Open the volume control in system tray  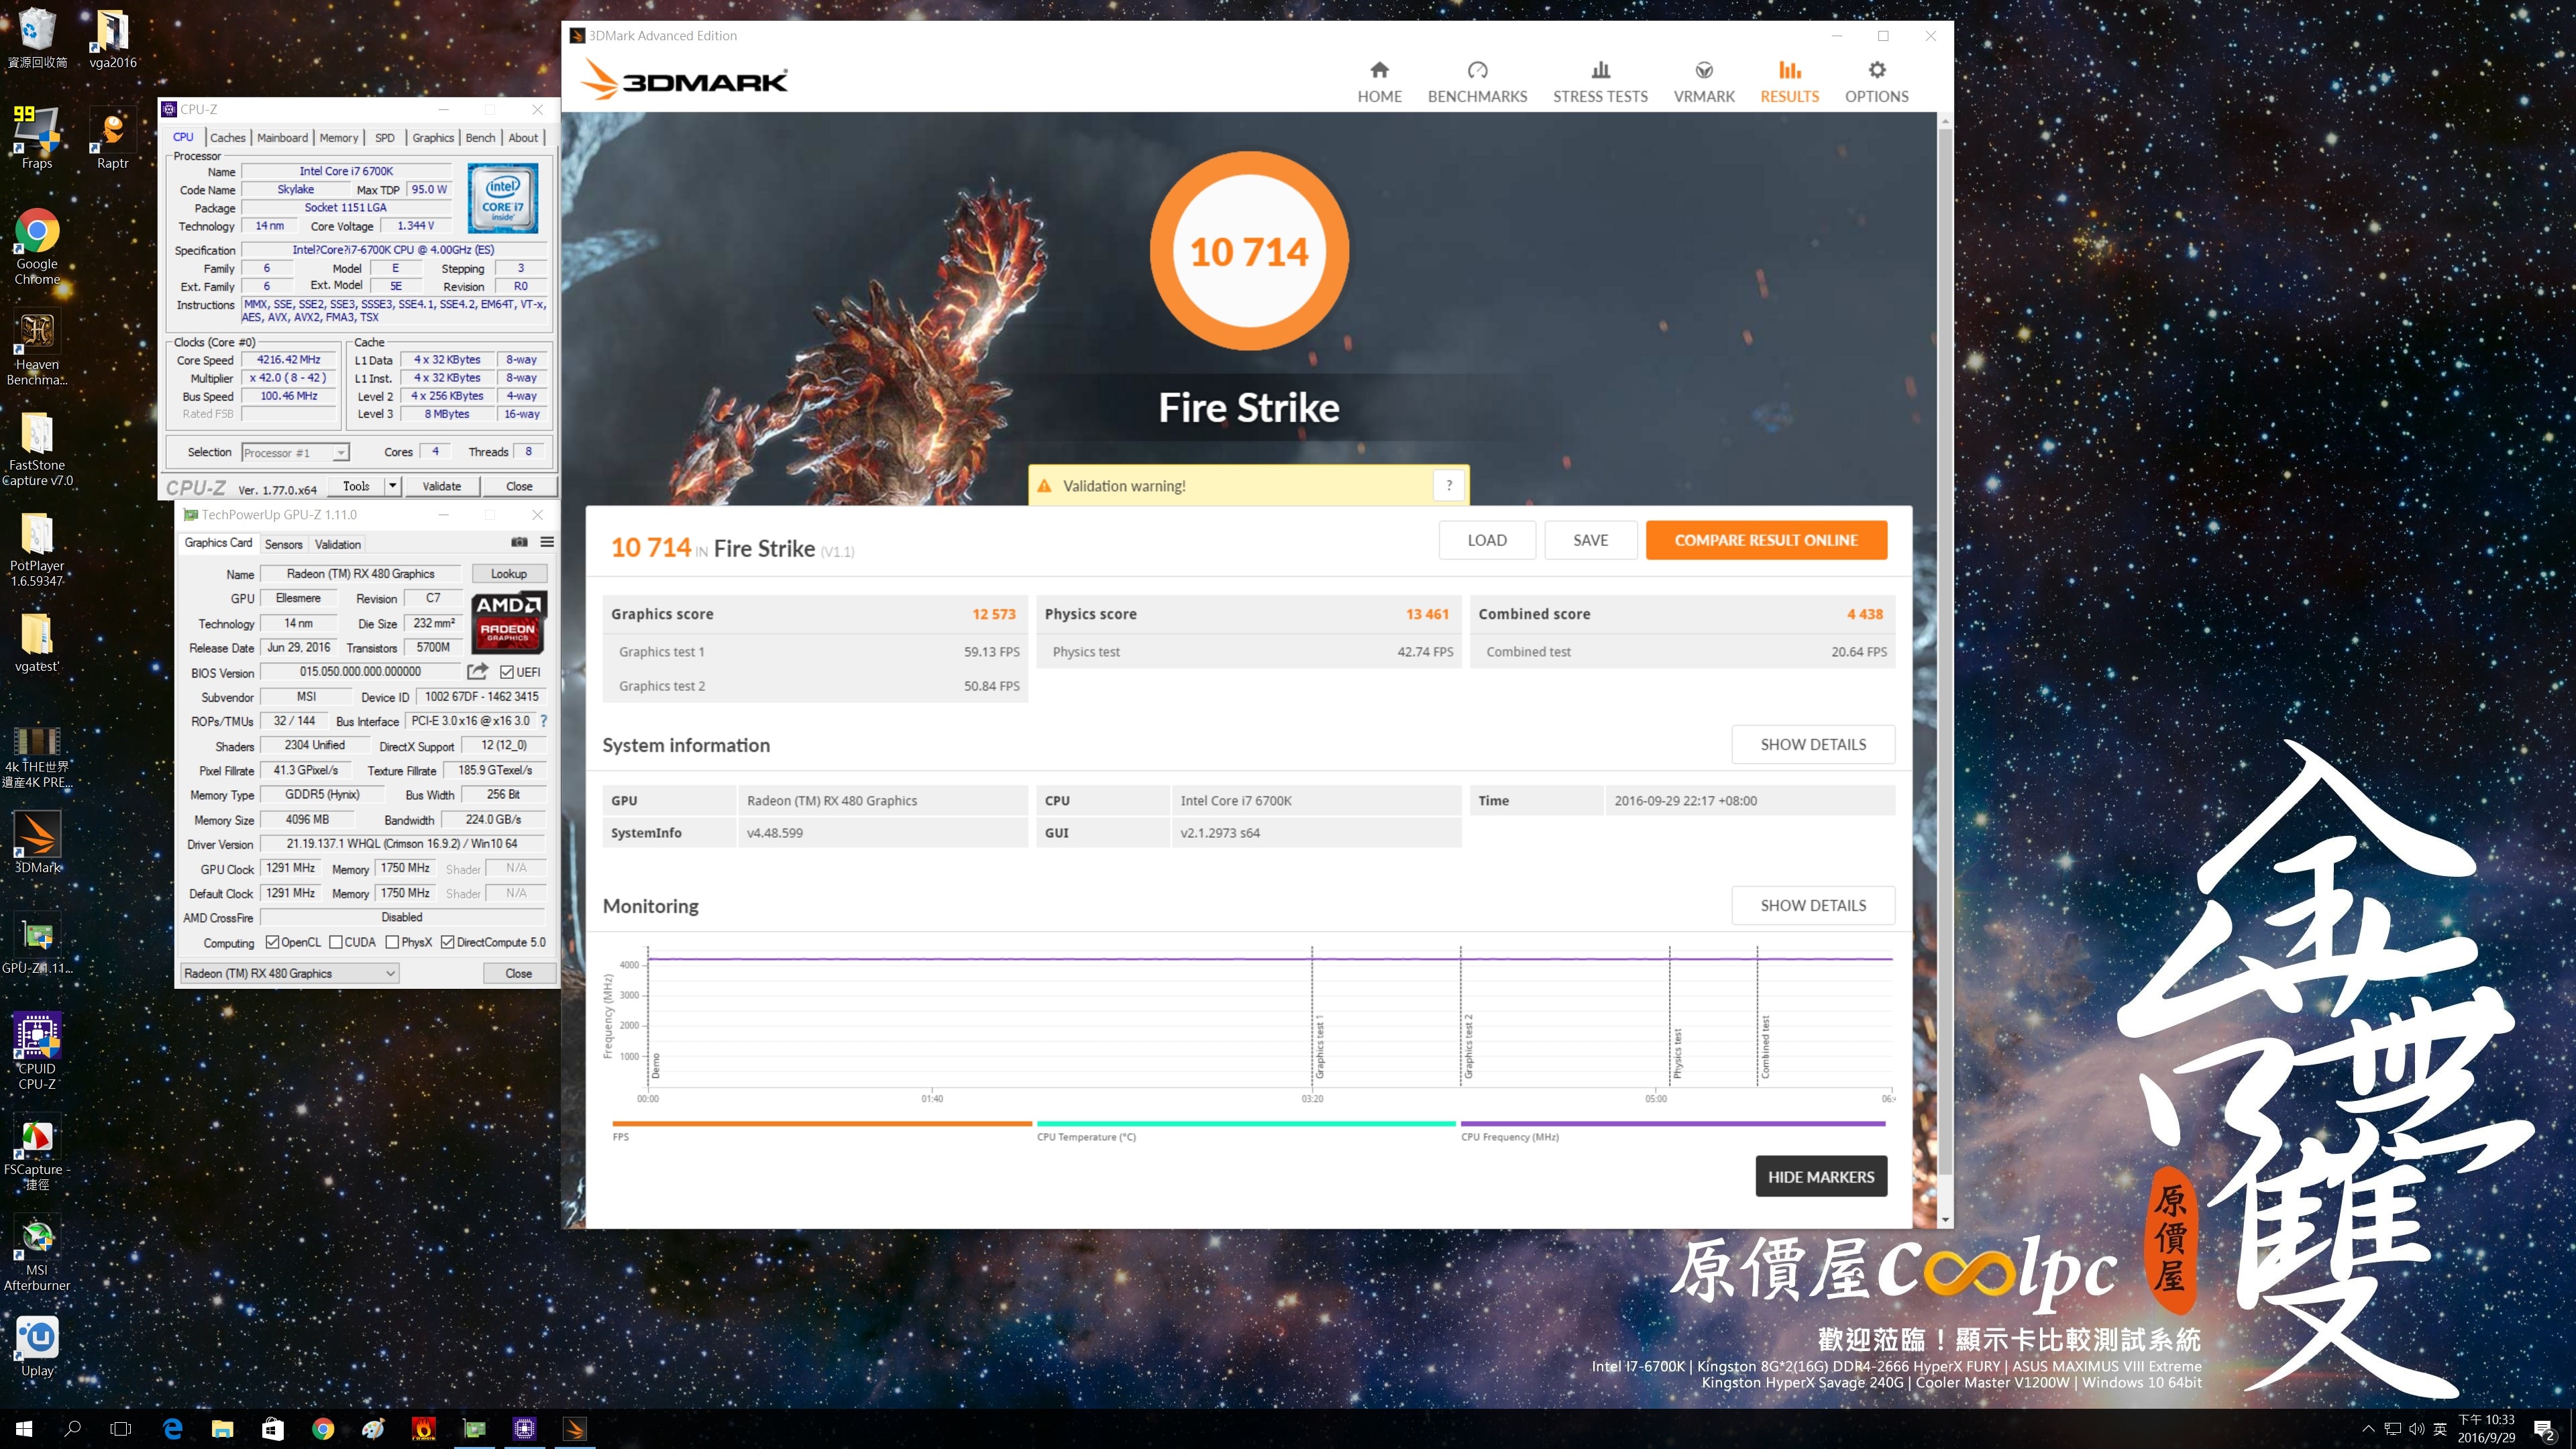tap(2416, 1429)
